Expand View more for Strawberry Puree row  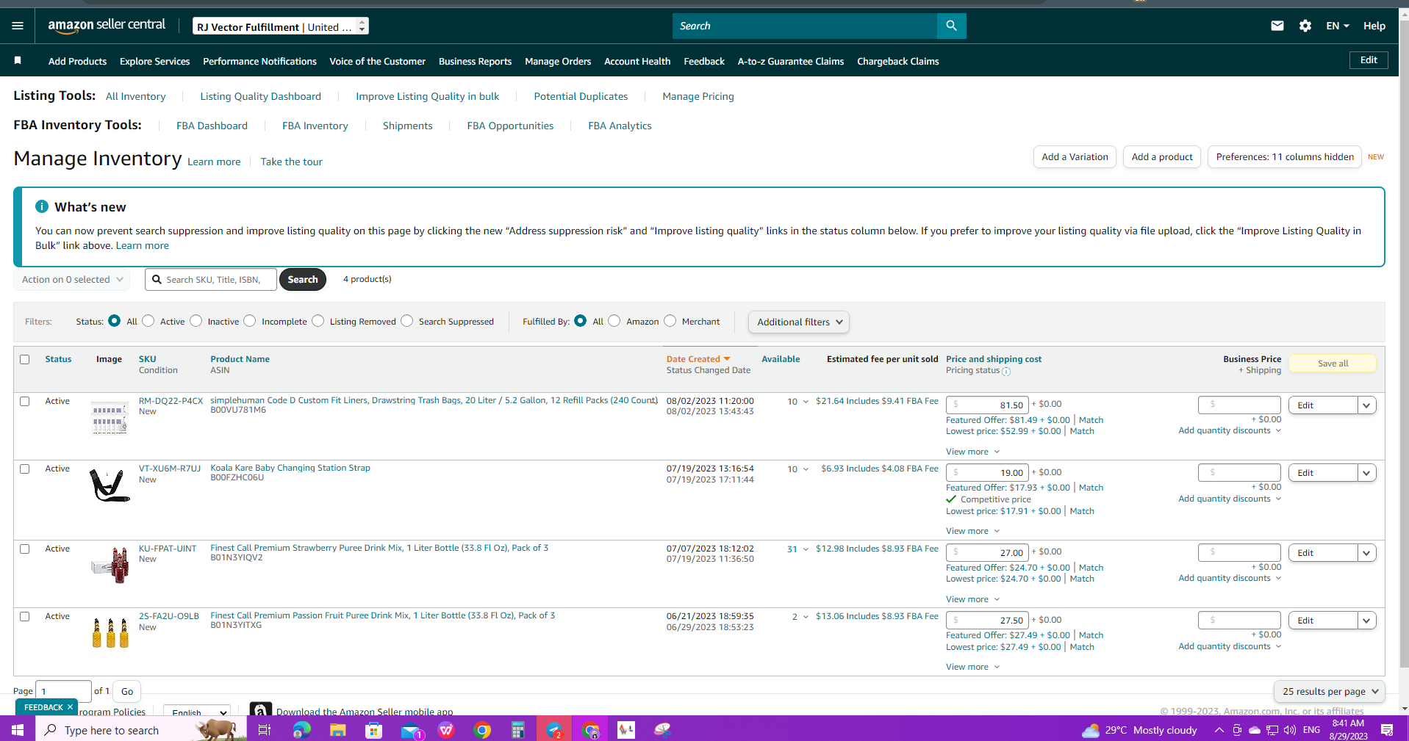(972, 599)
